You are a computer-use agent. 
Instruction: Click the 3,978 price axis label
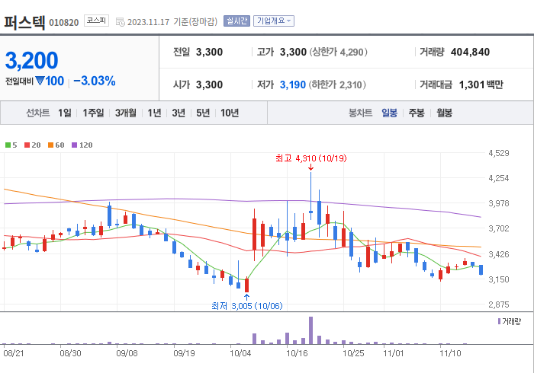tap(499, 203)
